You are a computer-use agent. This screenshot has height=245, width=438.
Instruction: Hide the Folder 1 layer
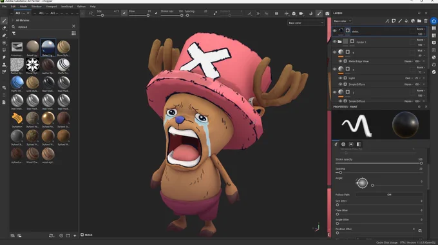(335, 42)
